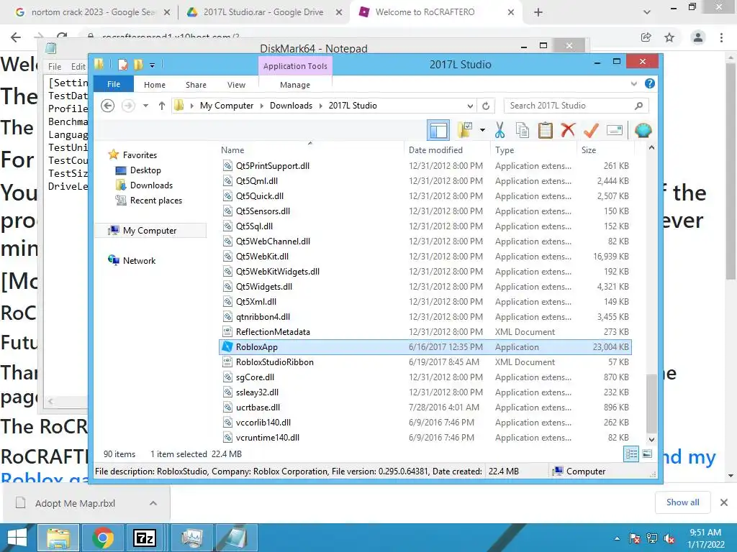Click the orange checkmark Properties icon
Screen dimensions: 737x552
point(591,130)
